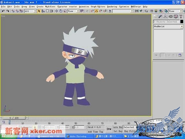Activate the Select Object arrow tool
Image resolution: width=185 pixels, height=139 pixels.
39,11
